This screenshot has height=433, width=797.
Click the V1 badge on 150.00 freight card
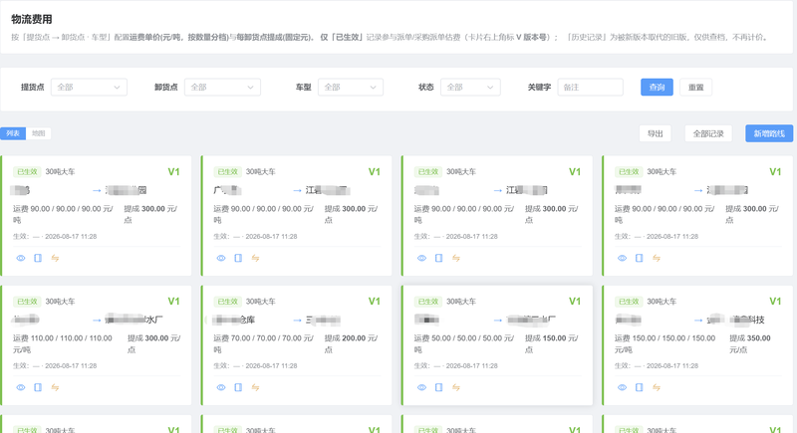coord(775,302)
